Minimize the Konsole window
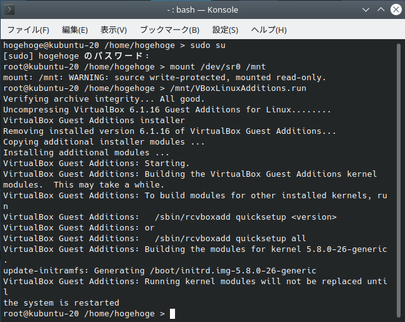 click(366, 10)
